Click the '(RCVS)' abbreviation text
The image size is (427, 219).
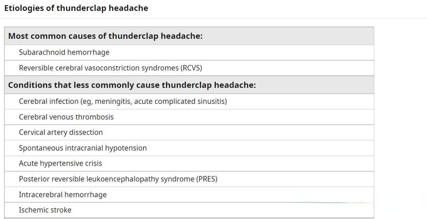point(191,68)
